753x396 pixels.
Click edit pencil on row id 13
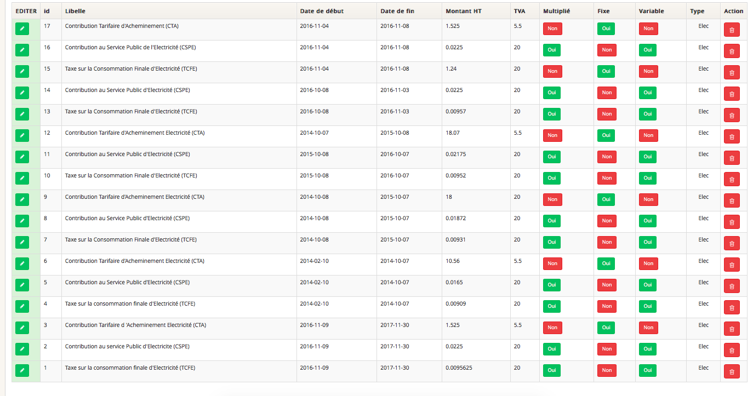pyautogui.click(x=22, y=114)
